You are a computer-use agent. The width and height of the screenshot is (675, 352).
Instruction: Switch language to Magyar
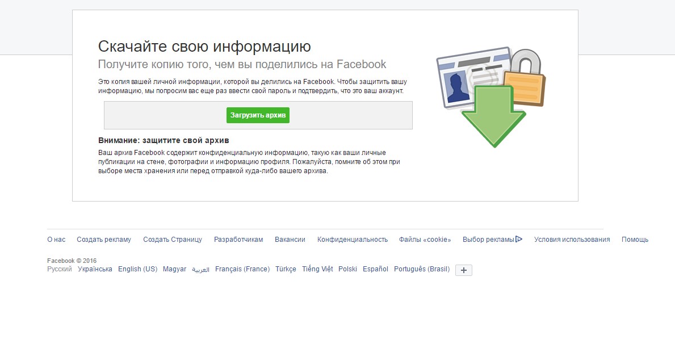click(x=175, y=269)
